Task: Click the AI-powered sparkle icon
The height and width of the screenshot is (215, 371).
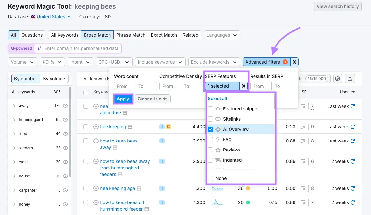Action: coord(39,48)
